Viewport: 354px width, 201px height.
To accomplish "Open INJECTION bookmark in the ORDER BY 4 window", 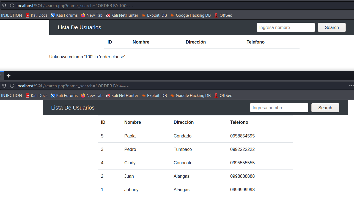I will click(x=12, y=96).
